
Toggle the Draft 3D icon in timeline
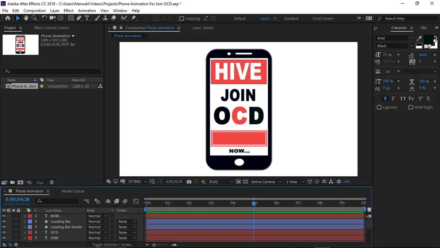click(97, 201)
